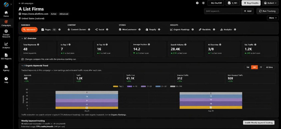Collapse the Overview section
Screen dimensions: 281x129
pyautogui.click(x=22, y=38)
